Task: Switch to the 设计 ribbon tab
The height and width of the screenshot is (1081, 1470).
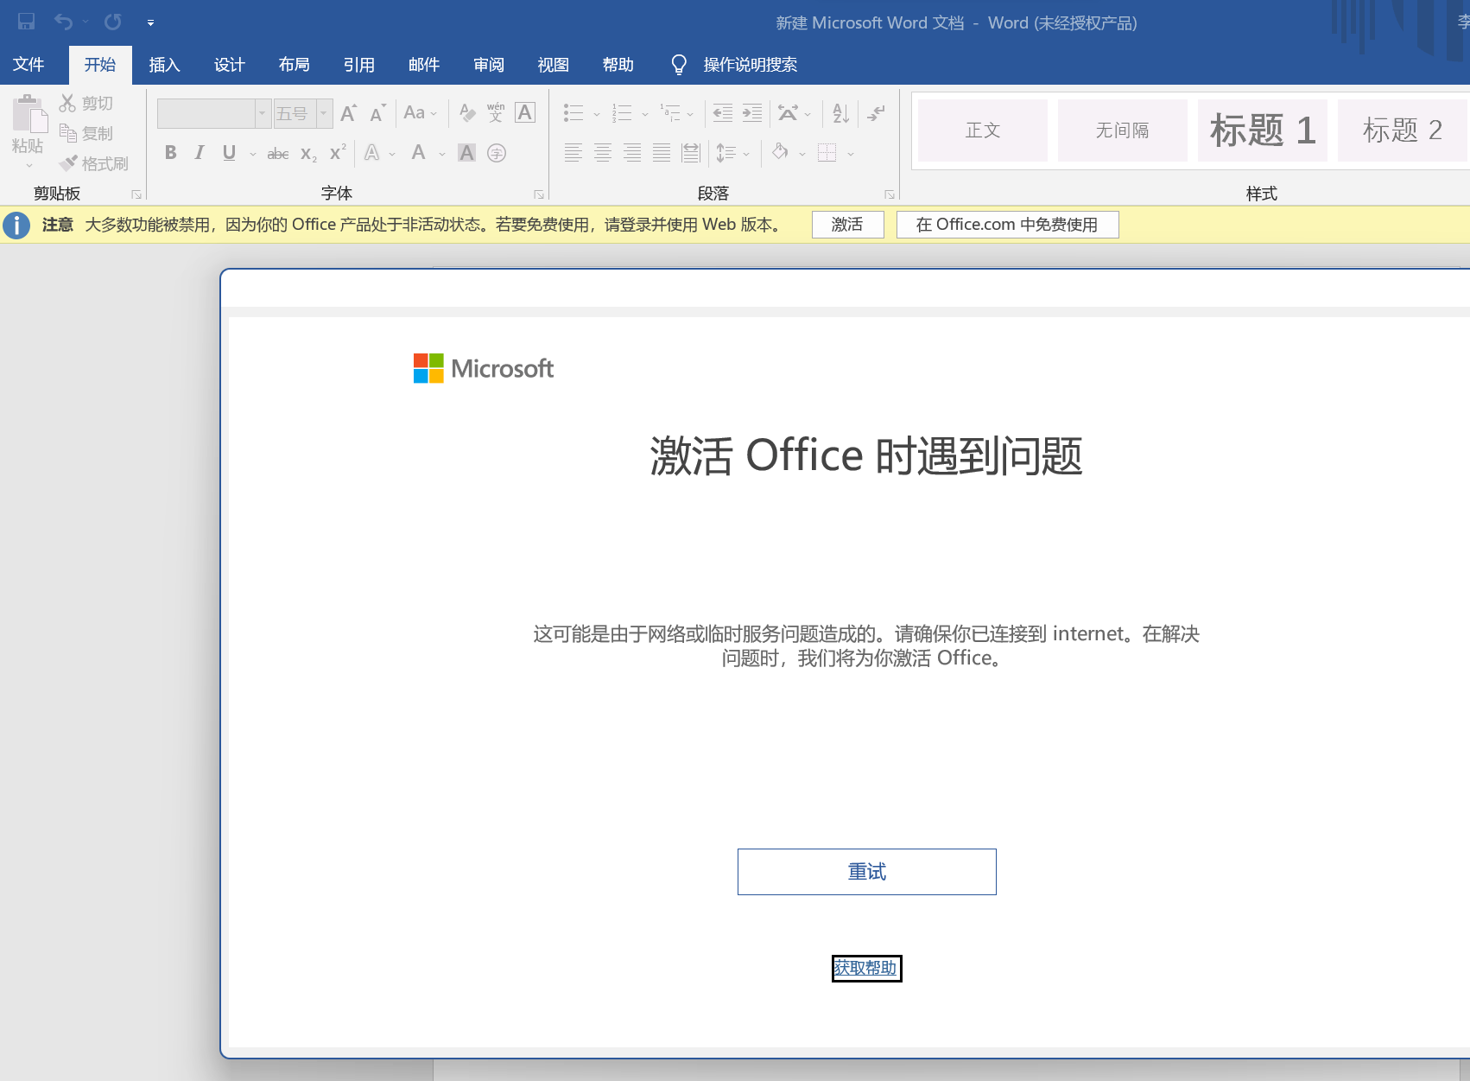Action: [x=229, y=65]
